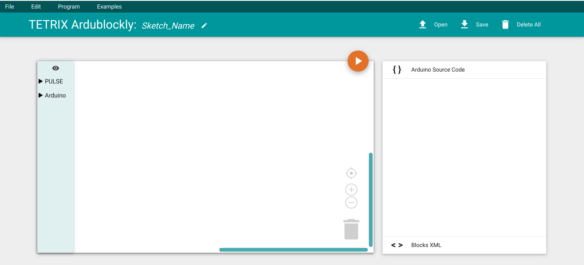584x265 pixels.
Task: Zoom out the workspace with minus icon
Action: (x=351, y=203)
